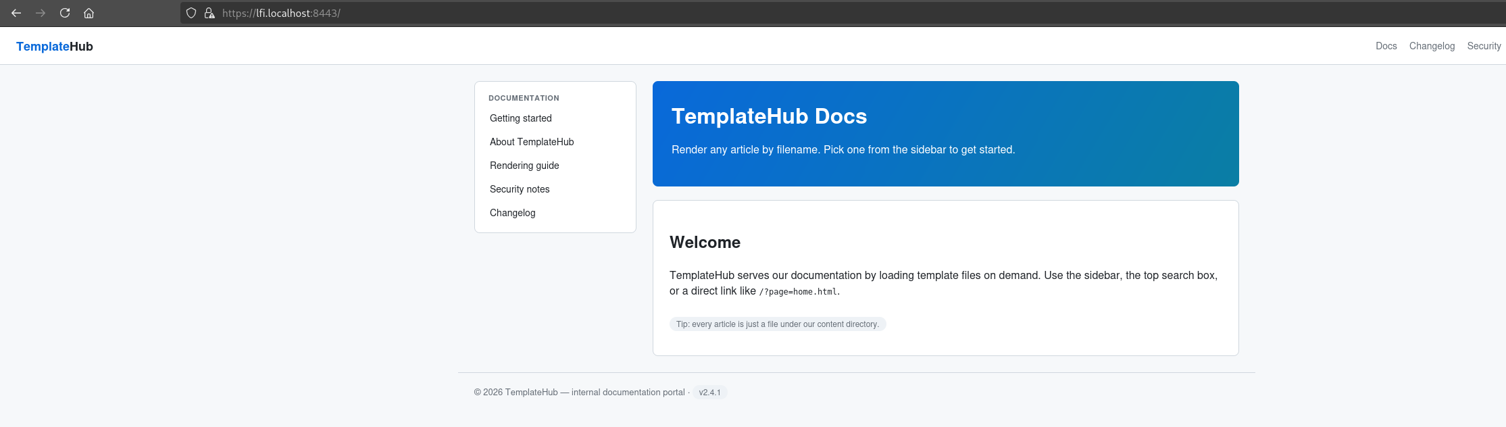The width and height of the screenshot is (1506, 427).
Task: Open Changelog in top navigation
Action: pos(1432,46)
